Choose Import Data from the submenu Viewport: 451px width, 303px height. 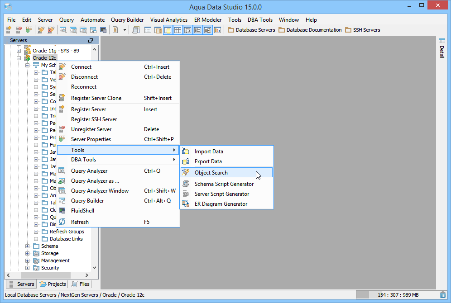pyautogui.click(x=227, y=151)
